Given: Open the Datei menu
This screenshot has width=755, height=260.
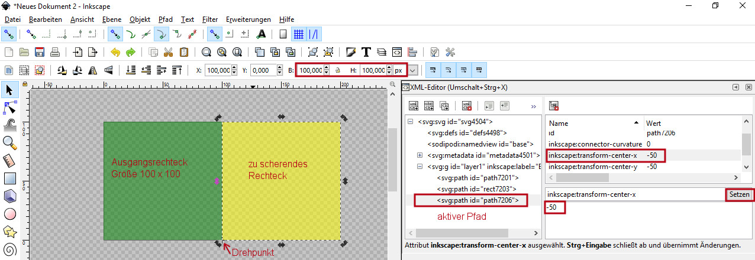Looking at the screenshot, I should pyautogui.click(x=12, y=19).
